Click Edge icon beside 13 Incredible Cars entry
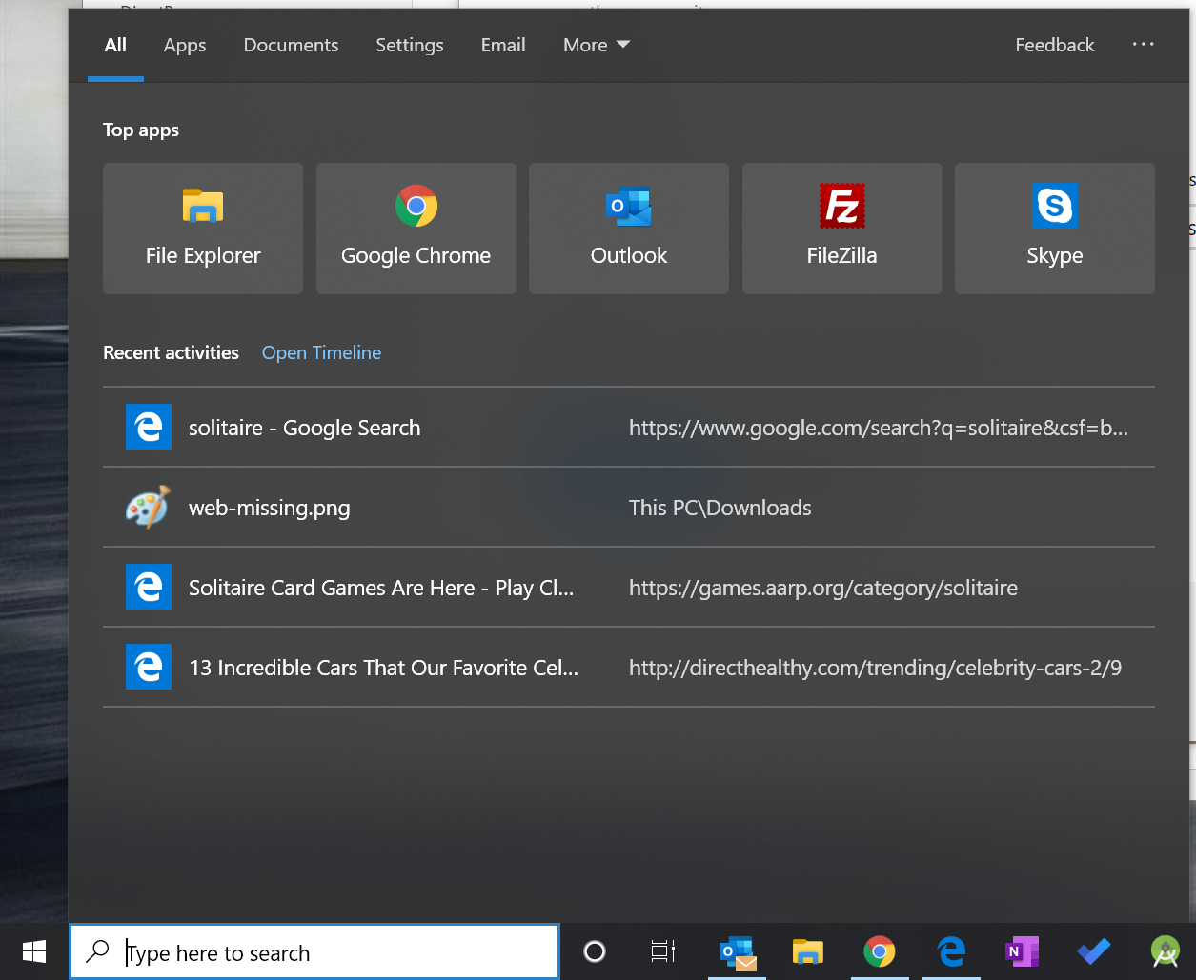Viewport: 1196px width, 980px height. (x=149, y=667)
